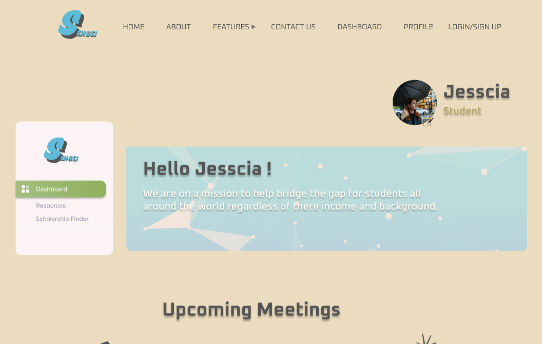The height and width of the screenshot is (344, 542).
Task: Select the green Dashboard sidebar item
Action: click(61, 189)
